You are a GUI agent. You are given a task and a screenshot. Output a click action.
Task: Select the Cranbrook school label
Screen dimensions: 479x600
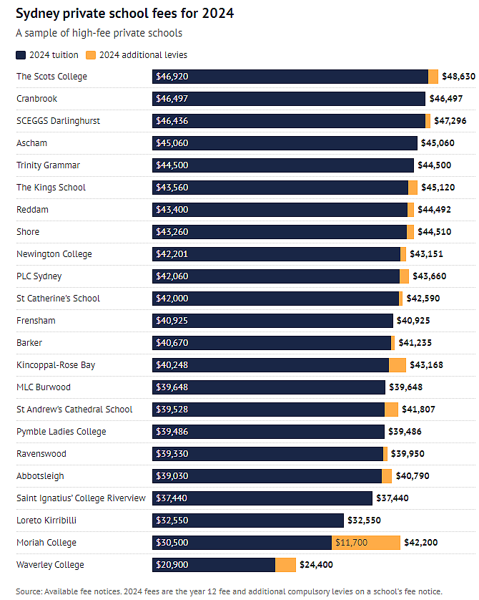(37, 99)
